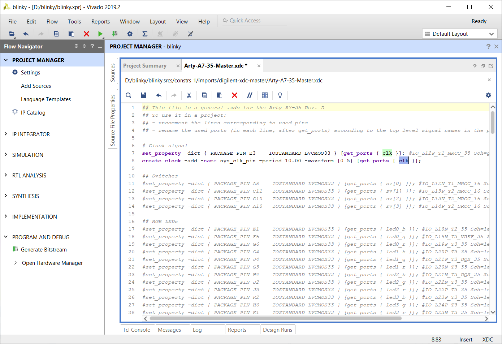Click the Generate Bitstream icon in the main toolbar
The width and height of the screenshot is (502, 344).
pyautogui.click(x=115, y=34)
